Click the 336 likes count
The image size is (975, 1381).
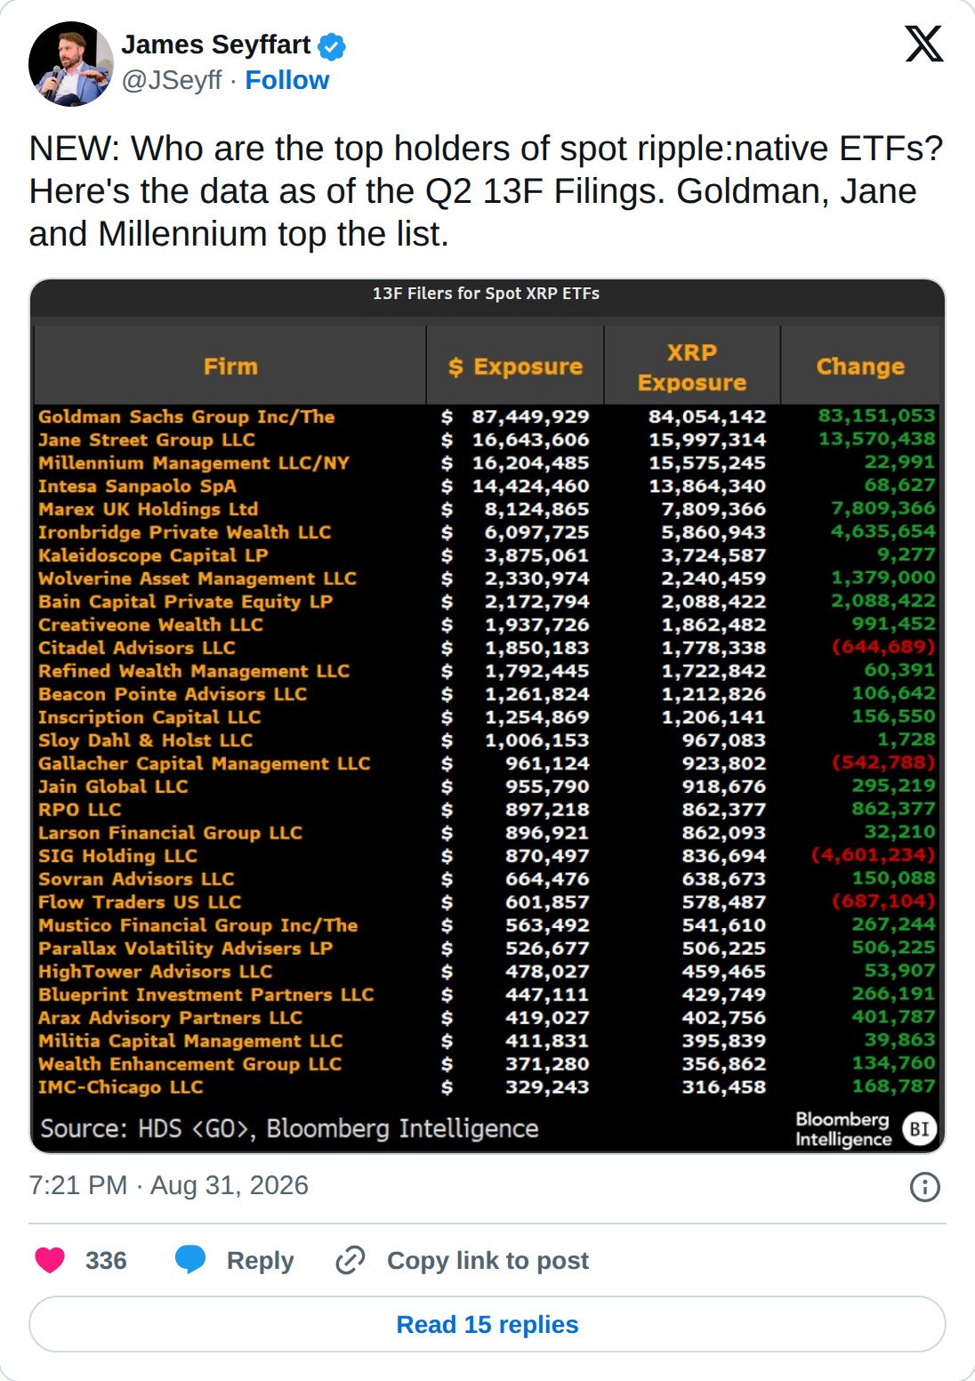106,1261
